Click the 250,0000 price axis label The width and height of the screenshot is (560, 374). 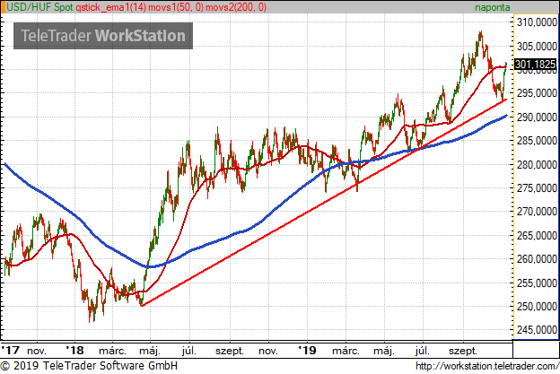(537, 306)
